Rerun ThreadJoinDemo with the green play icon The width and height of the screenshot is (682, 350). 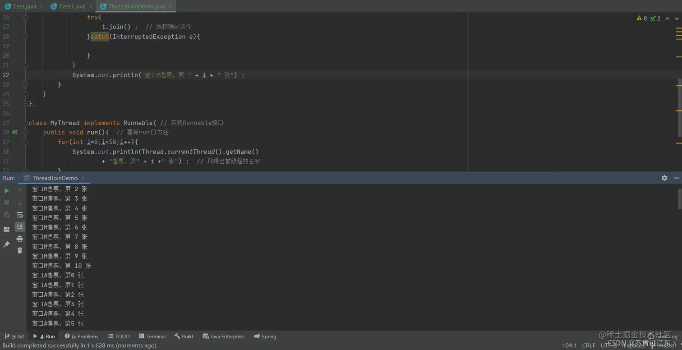point(6,191)
